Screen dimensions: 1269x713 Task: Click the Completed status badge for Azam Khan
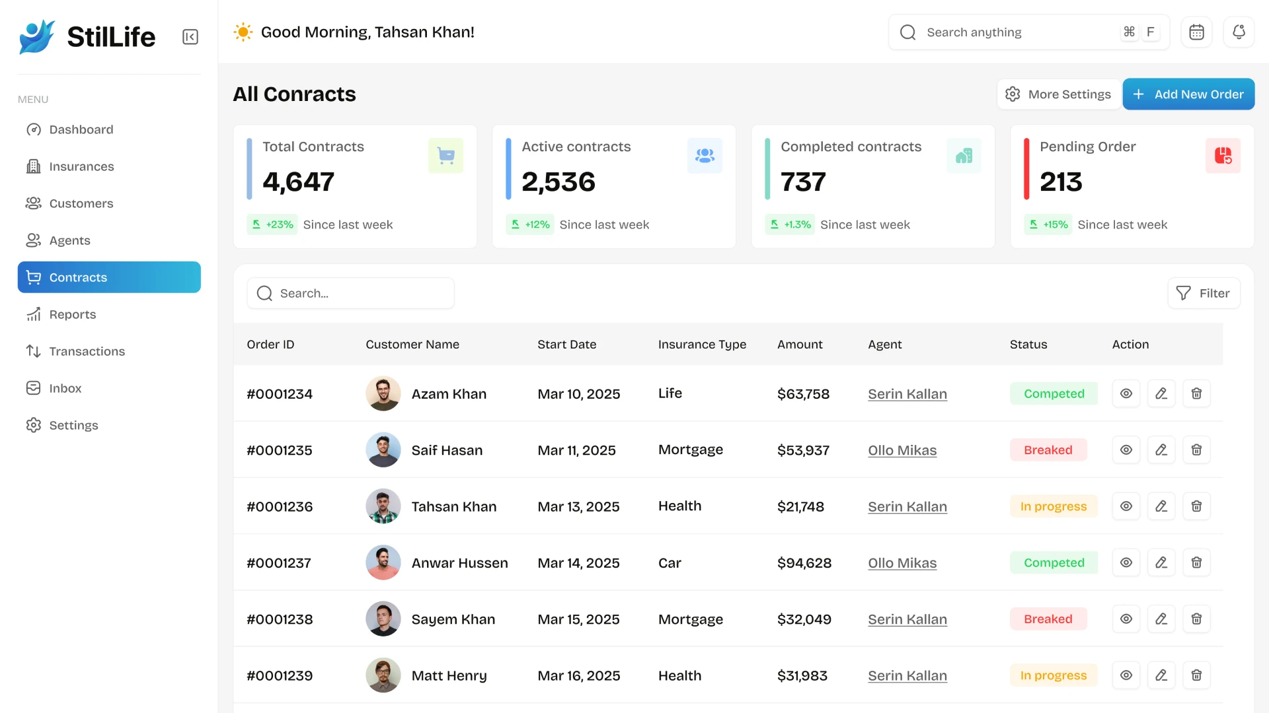(1054, 393)
